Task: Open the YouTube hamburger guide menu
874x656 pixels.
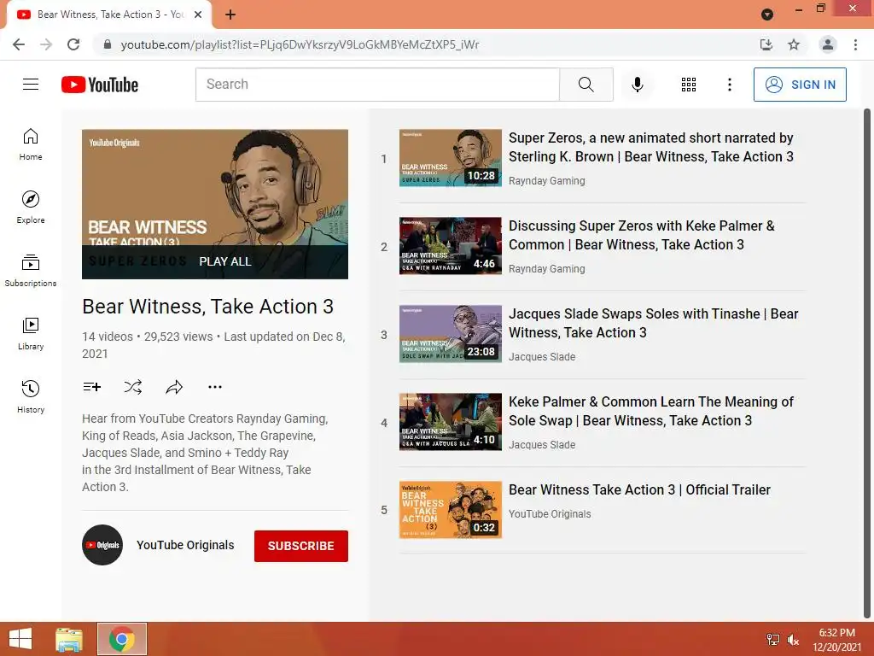Action: [x=31, y=85]
